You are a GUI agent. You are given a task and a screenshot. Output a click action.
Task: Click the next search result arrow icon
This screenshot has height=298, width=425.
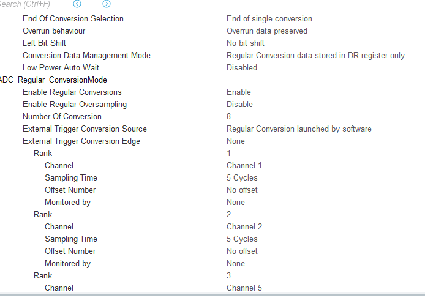click(x=107, y=4)
